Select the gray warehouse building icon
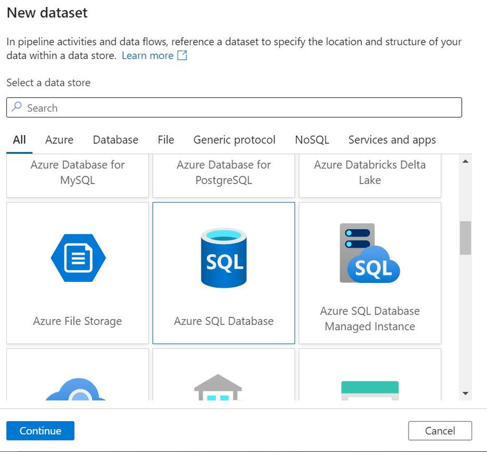This screenshot has height=452, width=487. click(x=218, y=387)
